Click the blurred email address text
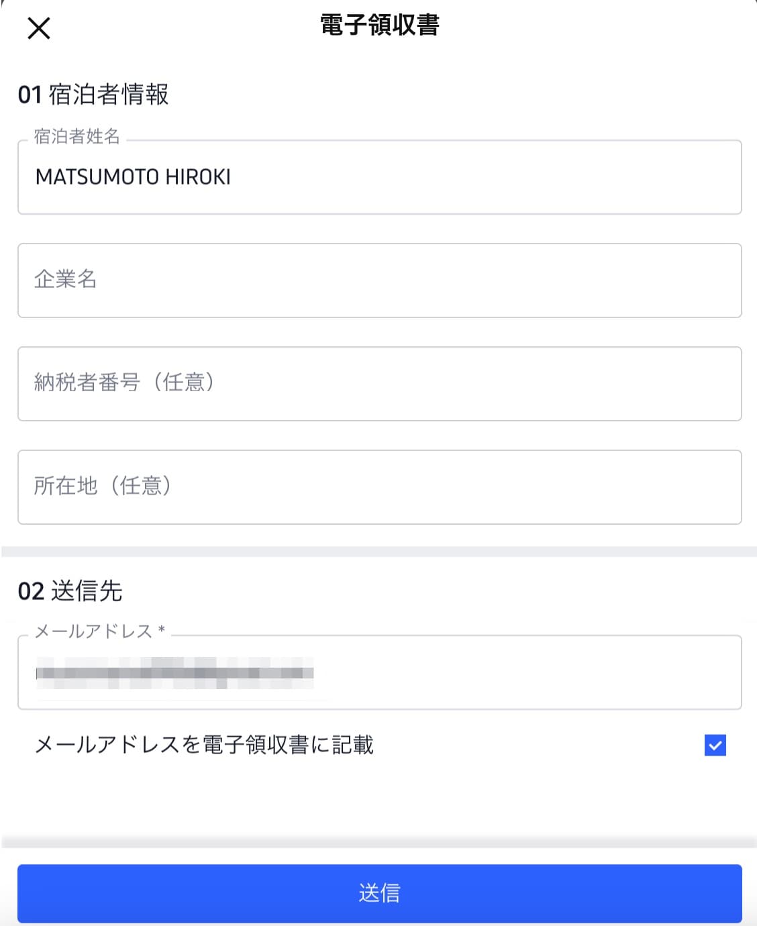The width and height of the screenshot is (757, 926). 174,672
